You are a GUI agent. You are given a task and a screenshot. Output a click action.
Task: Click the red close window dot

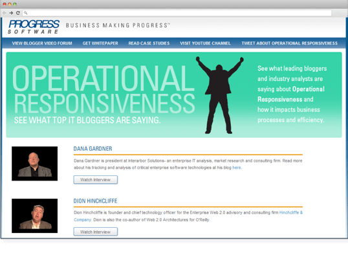(x=5, y=5)
